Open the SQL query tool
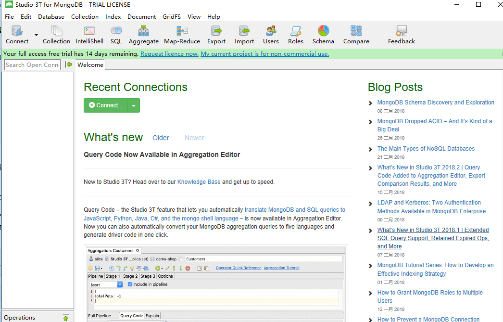 [116, 35]
